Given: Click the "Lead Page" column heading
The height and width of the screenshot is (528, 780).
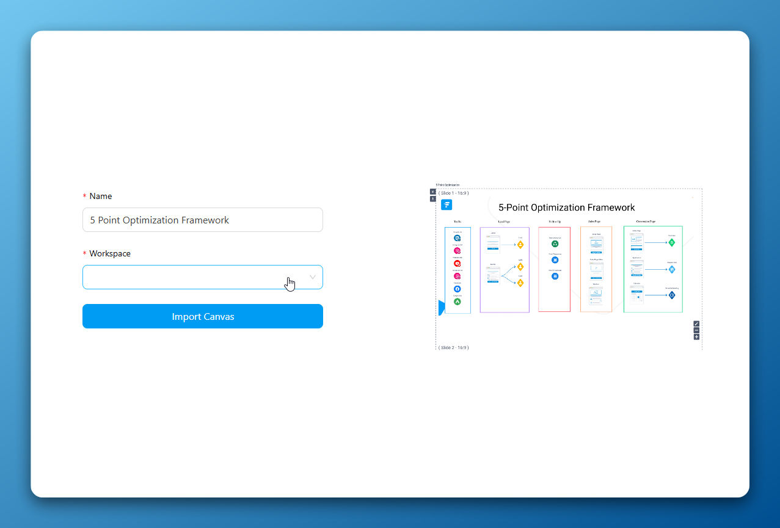Looking at the screenshot, I should point(504,222).
